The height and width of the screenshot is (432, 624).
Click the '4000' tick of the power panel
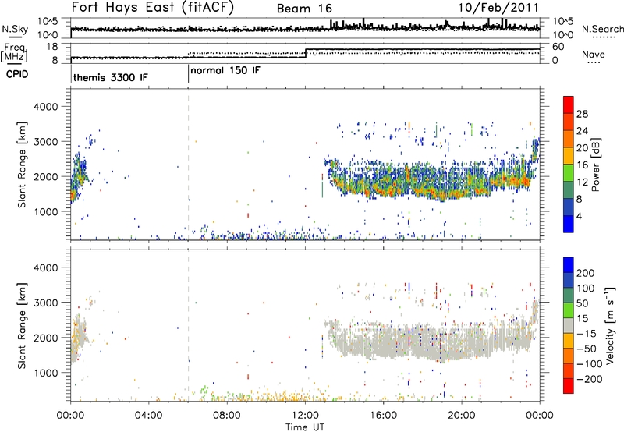[45, 107]
